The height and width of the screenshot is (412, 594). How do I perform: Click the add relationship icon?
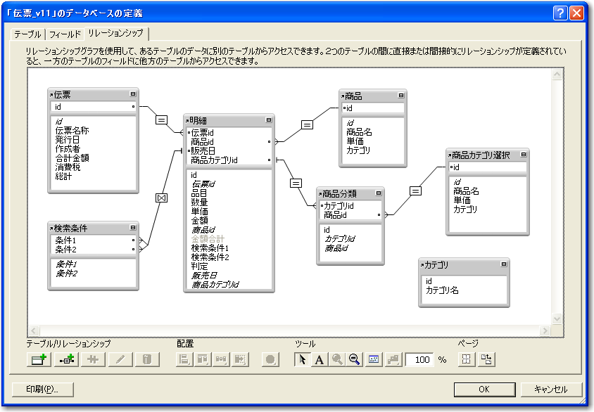pos(67,359)
